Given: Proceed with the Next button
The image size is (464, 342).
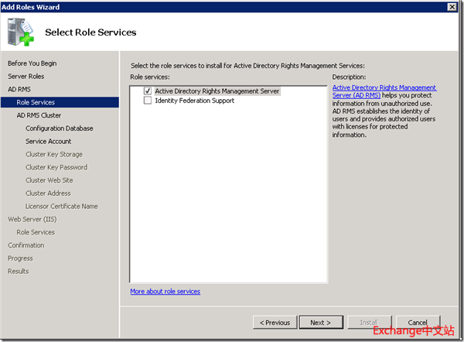Looking at the screenshot, I should [320, 322].
